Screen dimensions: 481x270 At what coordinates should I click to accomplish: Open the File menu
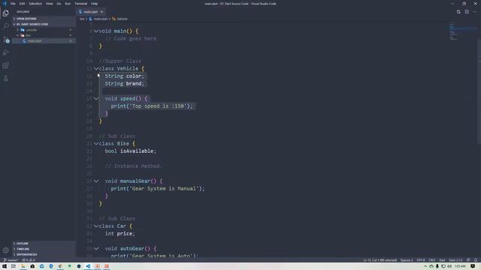click(x=13, y=4)
